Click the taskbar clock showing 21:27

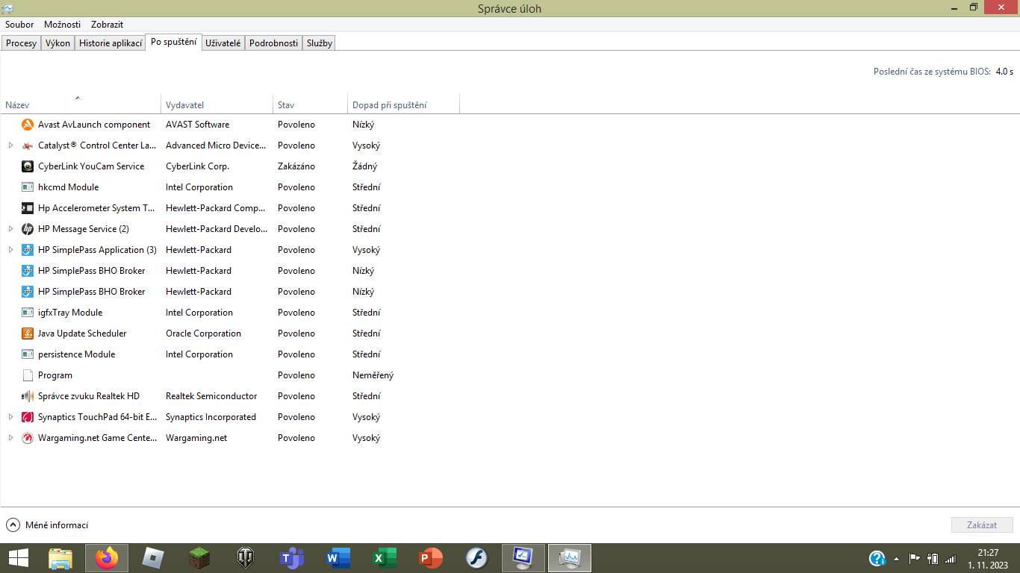[x=987, y=559]
